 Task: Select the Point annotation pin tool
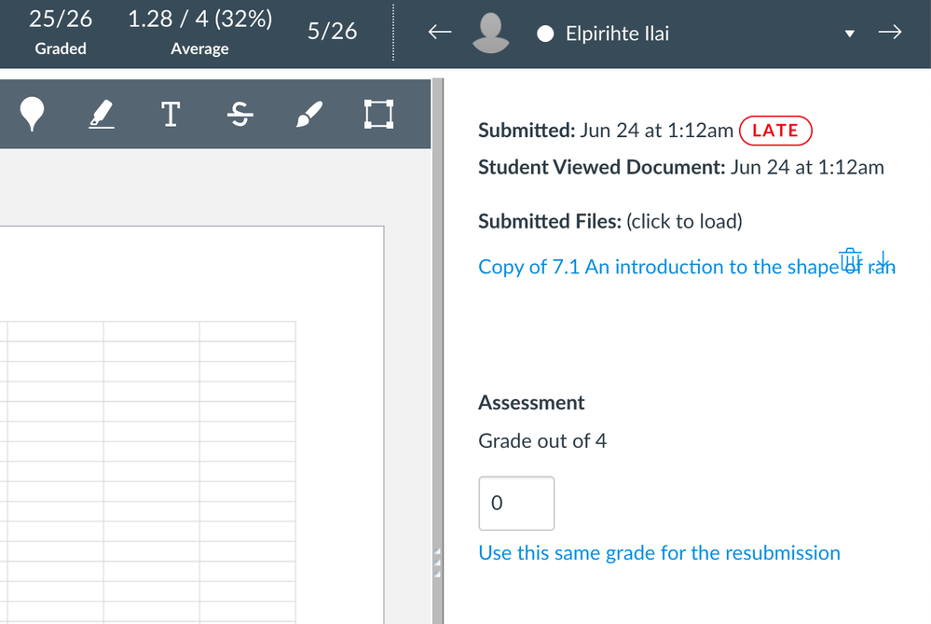(33, 115)
